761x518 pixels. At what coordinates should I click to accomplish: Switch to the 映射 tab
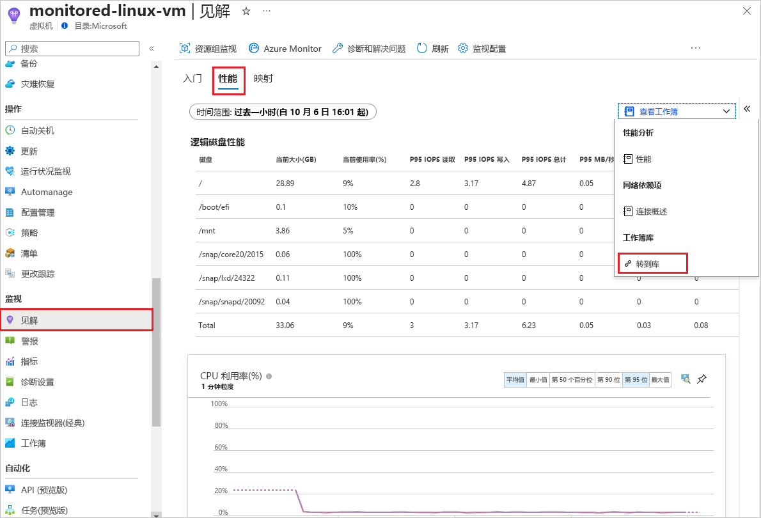coord(263,79)
